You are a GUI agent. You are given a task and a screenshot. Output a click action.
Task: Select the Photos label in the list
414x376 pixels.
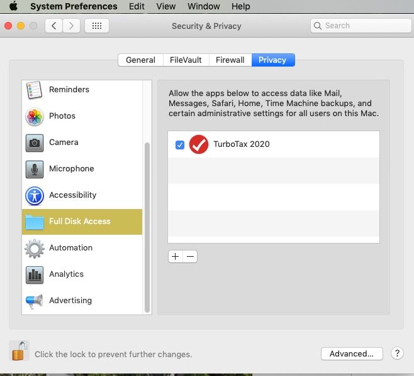tap(62, 116)
